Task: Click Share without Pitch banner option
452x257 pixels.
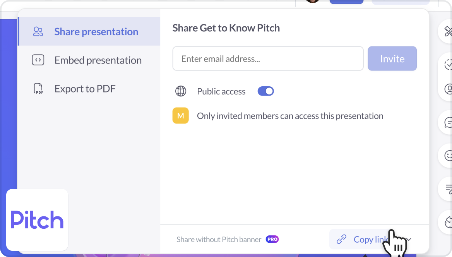Action: (219, 240)
